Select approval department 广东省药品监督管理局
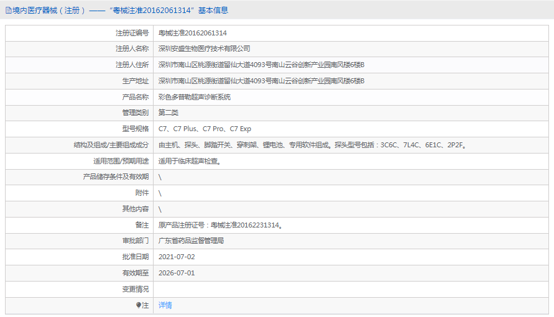Viewport: 554px width, 317px height. [x=191, y=241]
